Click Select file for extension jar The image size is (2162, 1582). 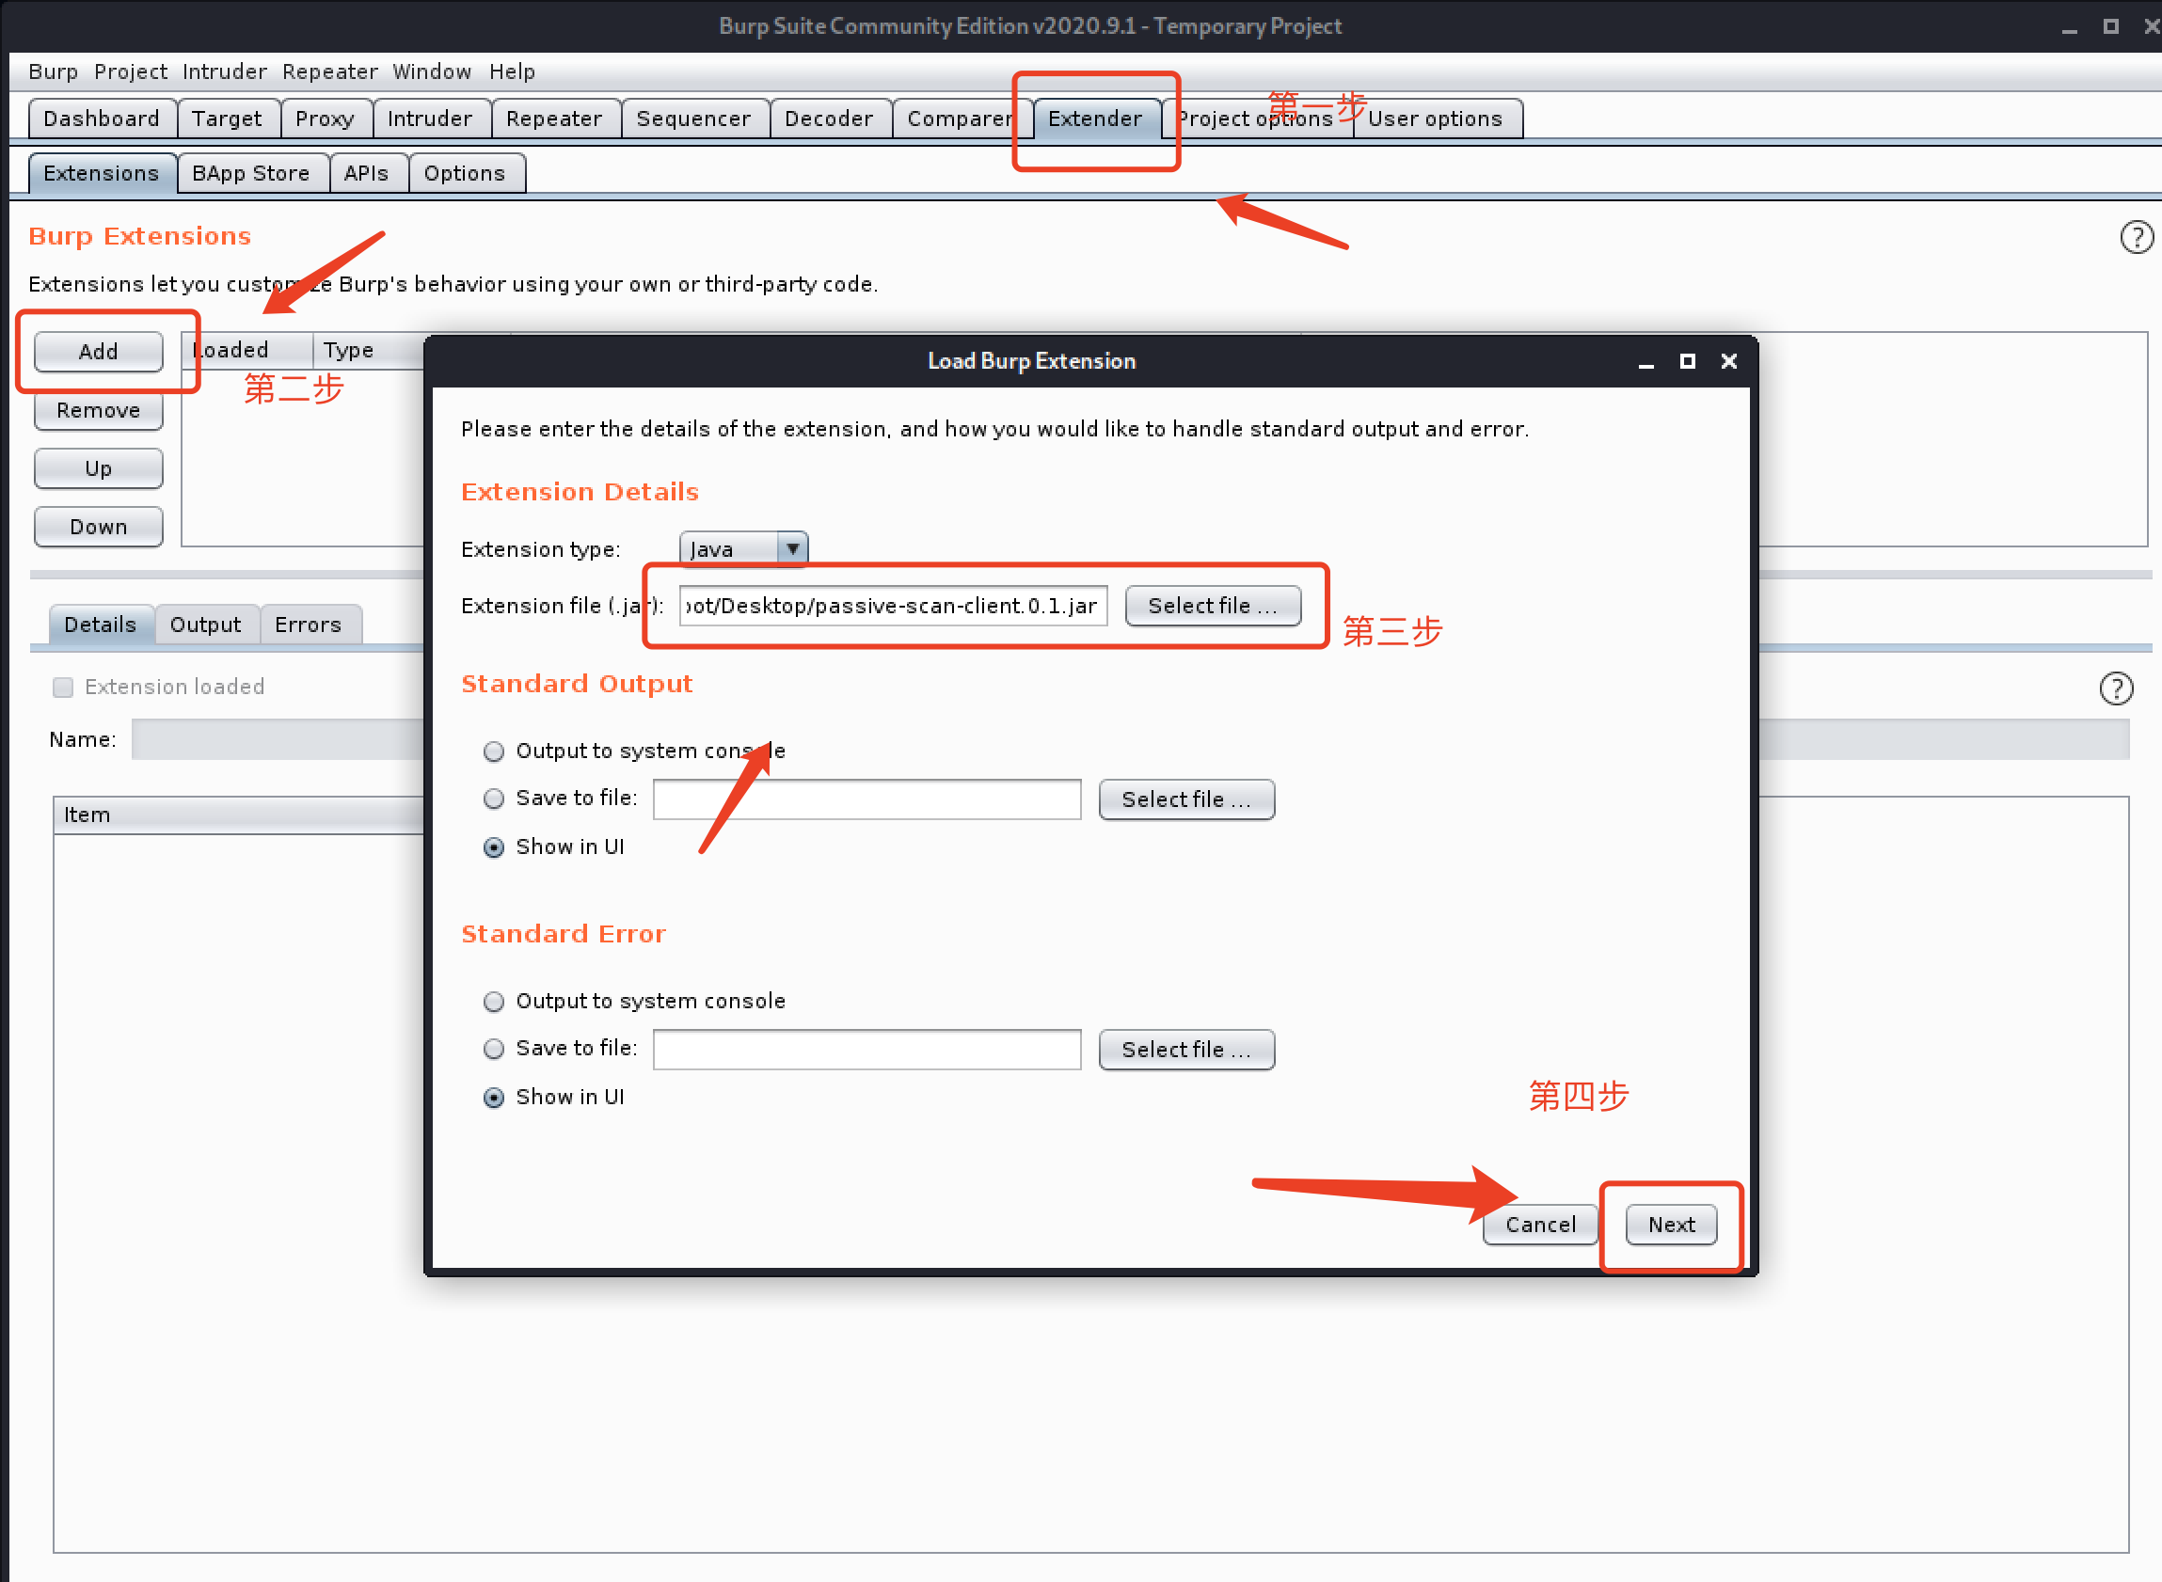click(x=1212, y=606)
